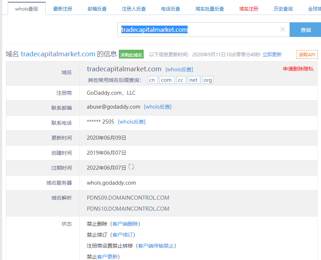Click the 获取API button
Screen dimensions: 321x260
pyautogui.click(x=307, y=54)
